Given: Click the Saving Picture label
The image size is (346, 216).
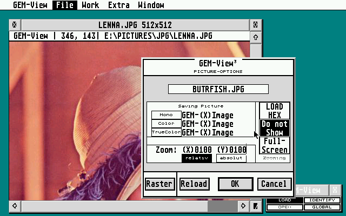Looking at the screenshot, I should 201,106.
